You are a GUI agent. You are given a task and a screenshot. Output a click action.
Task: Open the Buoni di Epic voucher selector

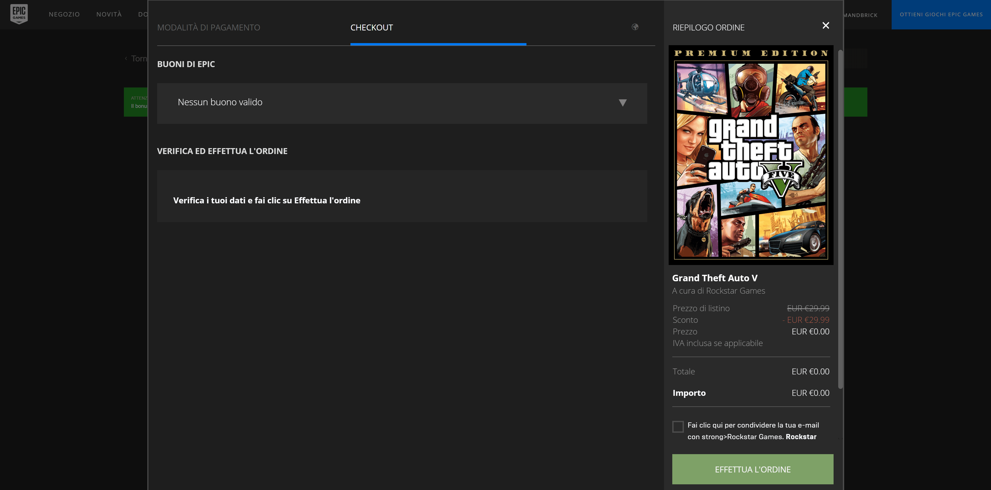(x=402, y=103)
